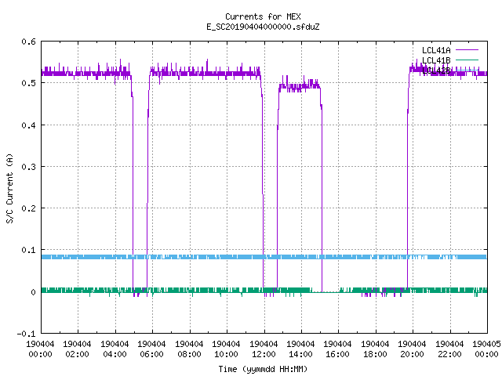Image resolution: width=502 pixels, height=376 pixels.
Task: Click the 190404 02:00 x-axis tick label
Action: [x=77, y=349]
